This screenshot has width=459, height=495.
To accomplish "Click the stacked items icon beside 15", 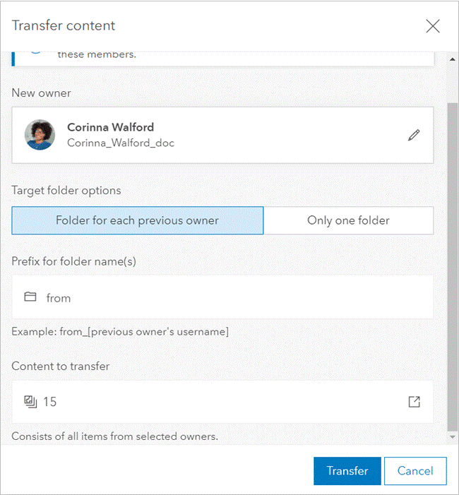I will click(30, 402).
